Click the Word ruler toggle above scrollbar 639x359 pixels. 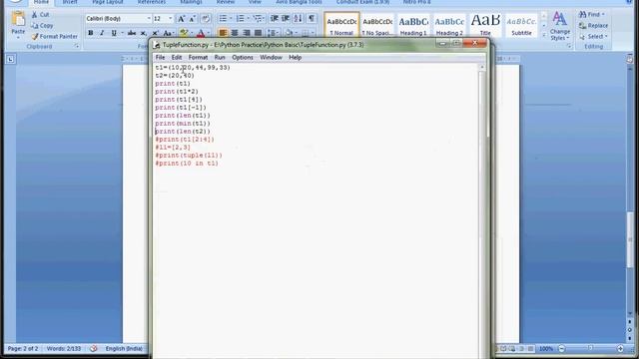coord(630,60)
